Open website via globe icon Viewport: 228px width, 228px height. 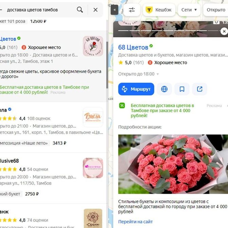[x=164, y=89]
